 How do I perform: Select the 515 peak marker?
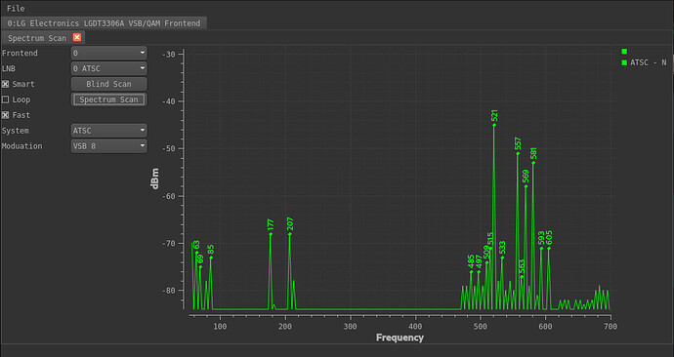click(490, 248)
